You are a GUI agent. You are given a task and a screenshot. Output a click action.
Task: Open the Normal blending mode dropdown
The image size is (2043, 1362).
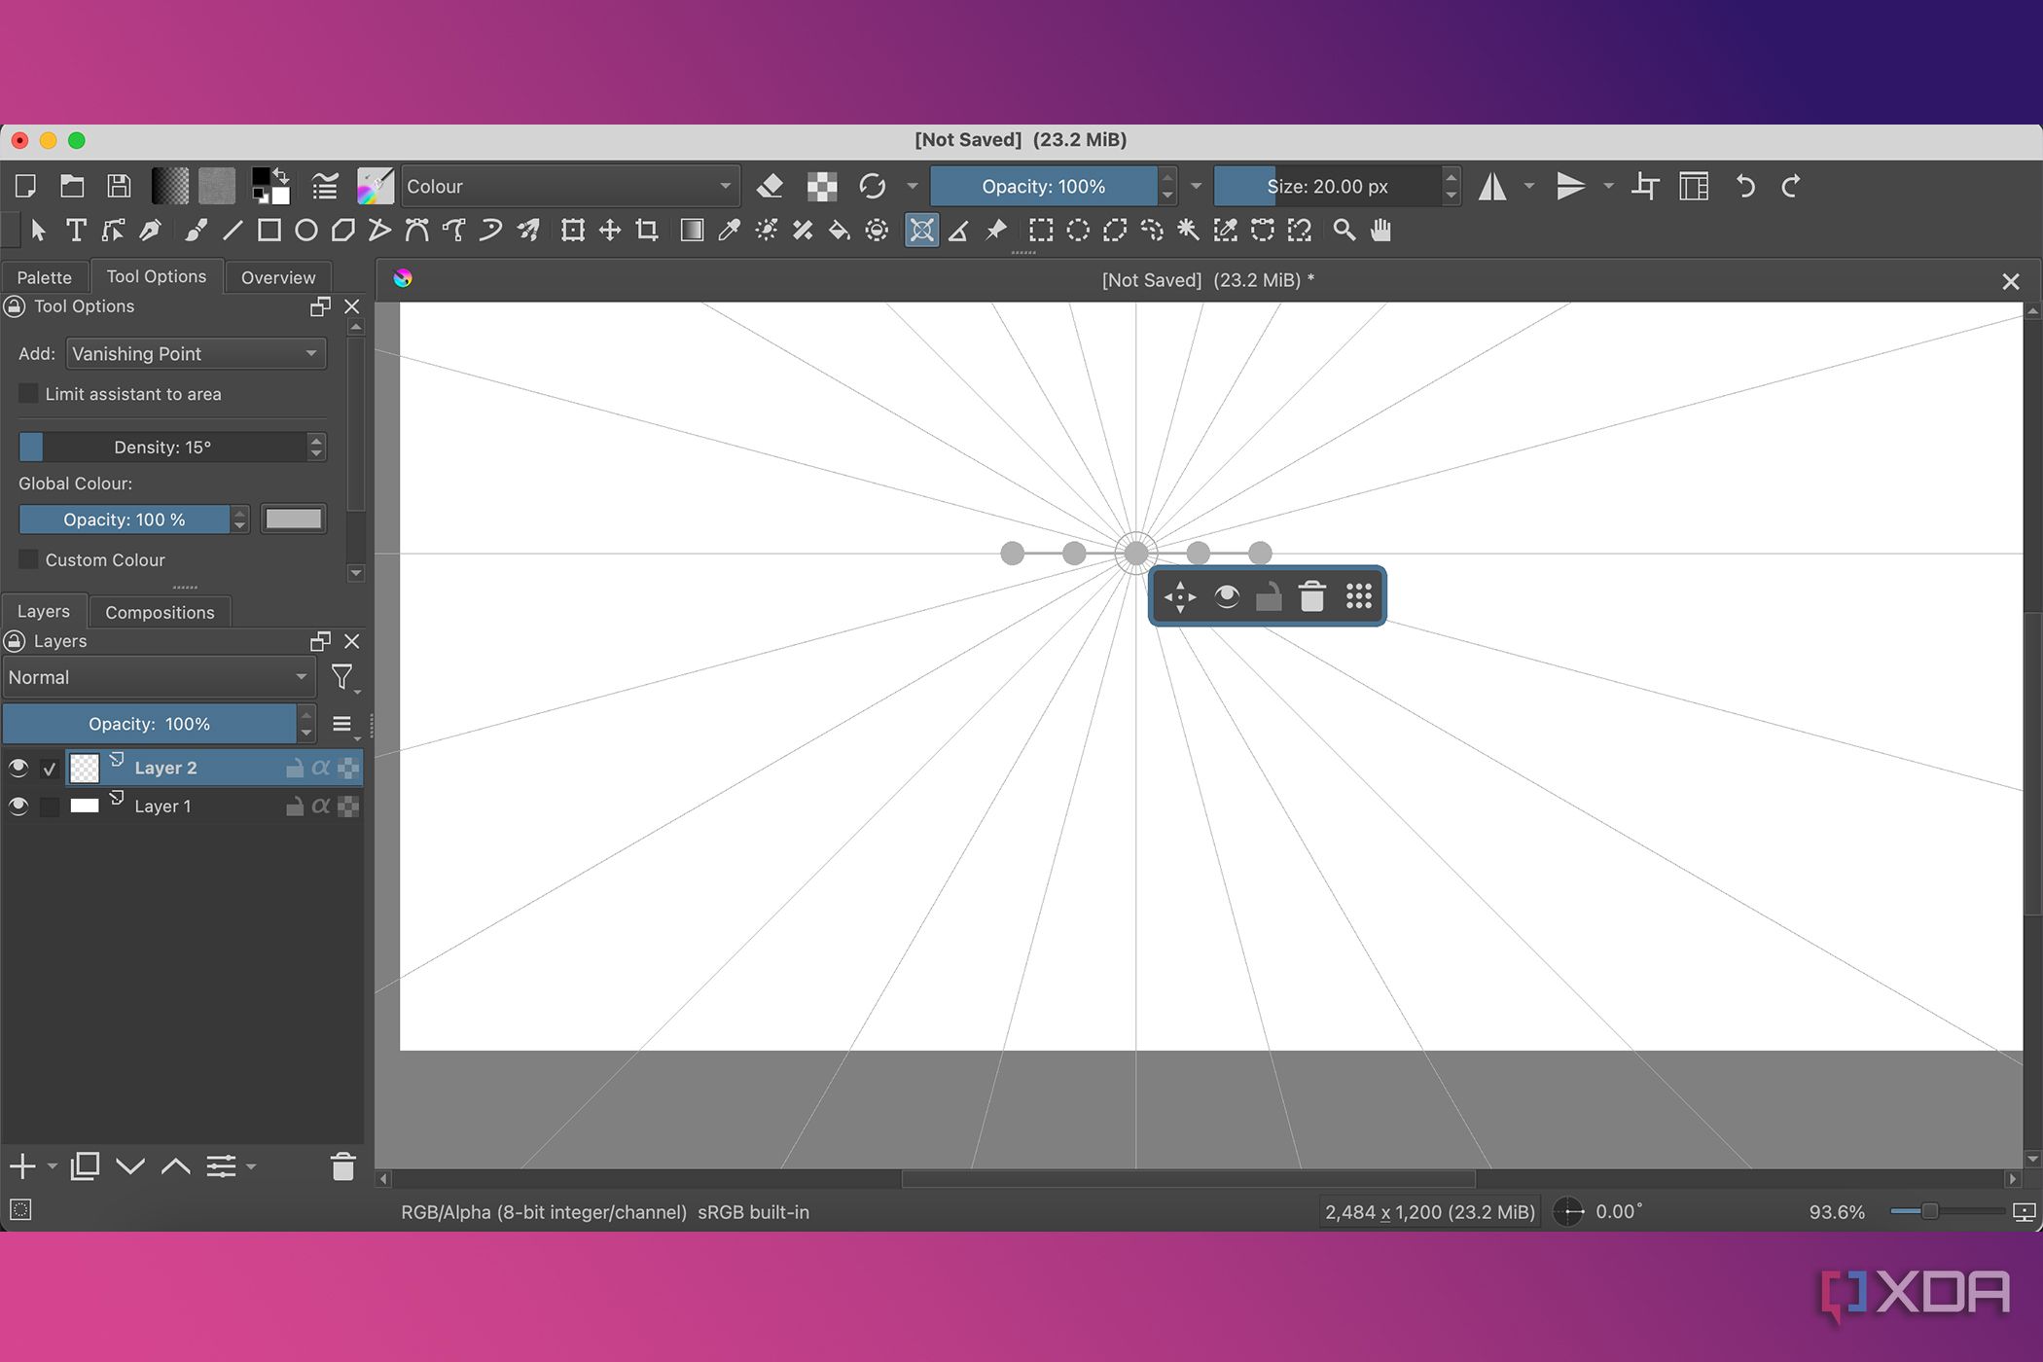[x=157, y=677]
